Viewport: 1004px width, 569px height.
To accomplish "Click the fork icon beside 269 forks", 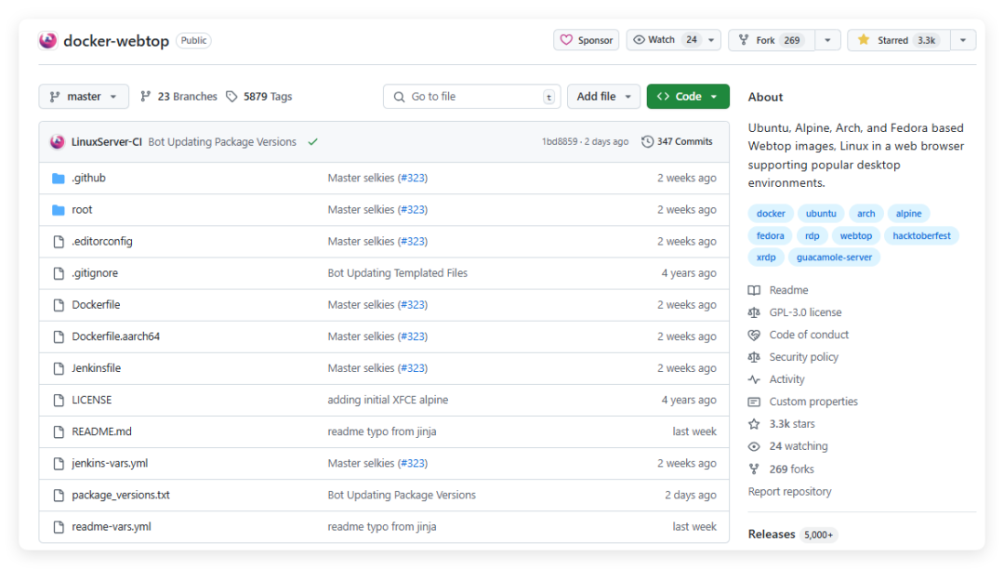I will pyautogui.click(x=754, y=470).
